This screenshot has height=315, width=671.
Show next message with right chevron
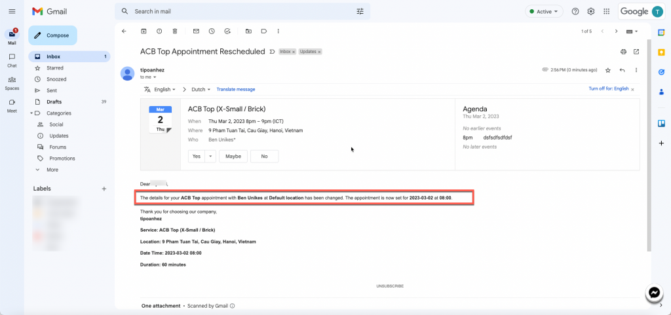click(x=616, y=31)
